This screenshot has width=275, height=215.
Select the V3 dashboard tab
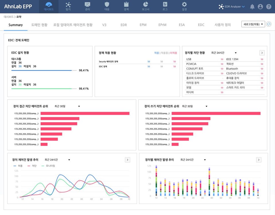pyautogui.click(x=104, y=25)
